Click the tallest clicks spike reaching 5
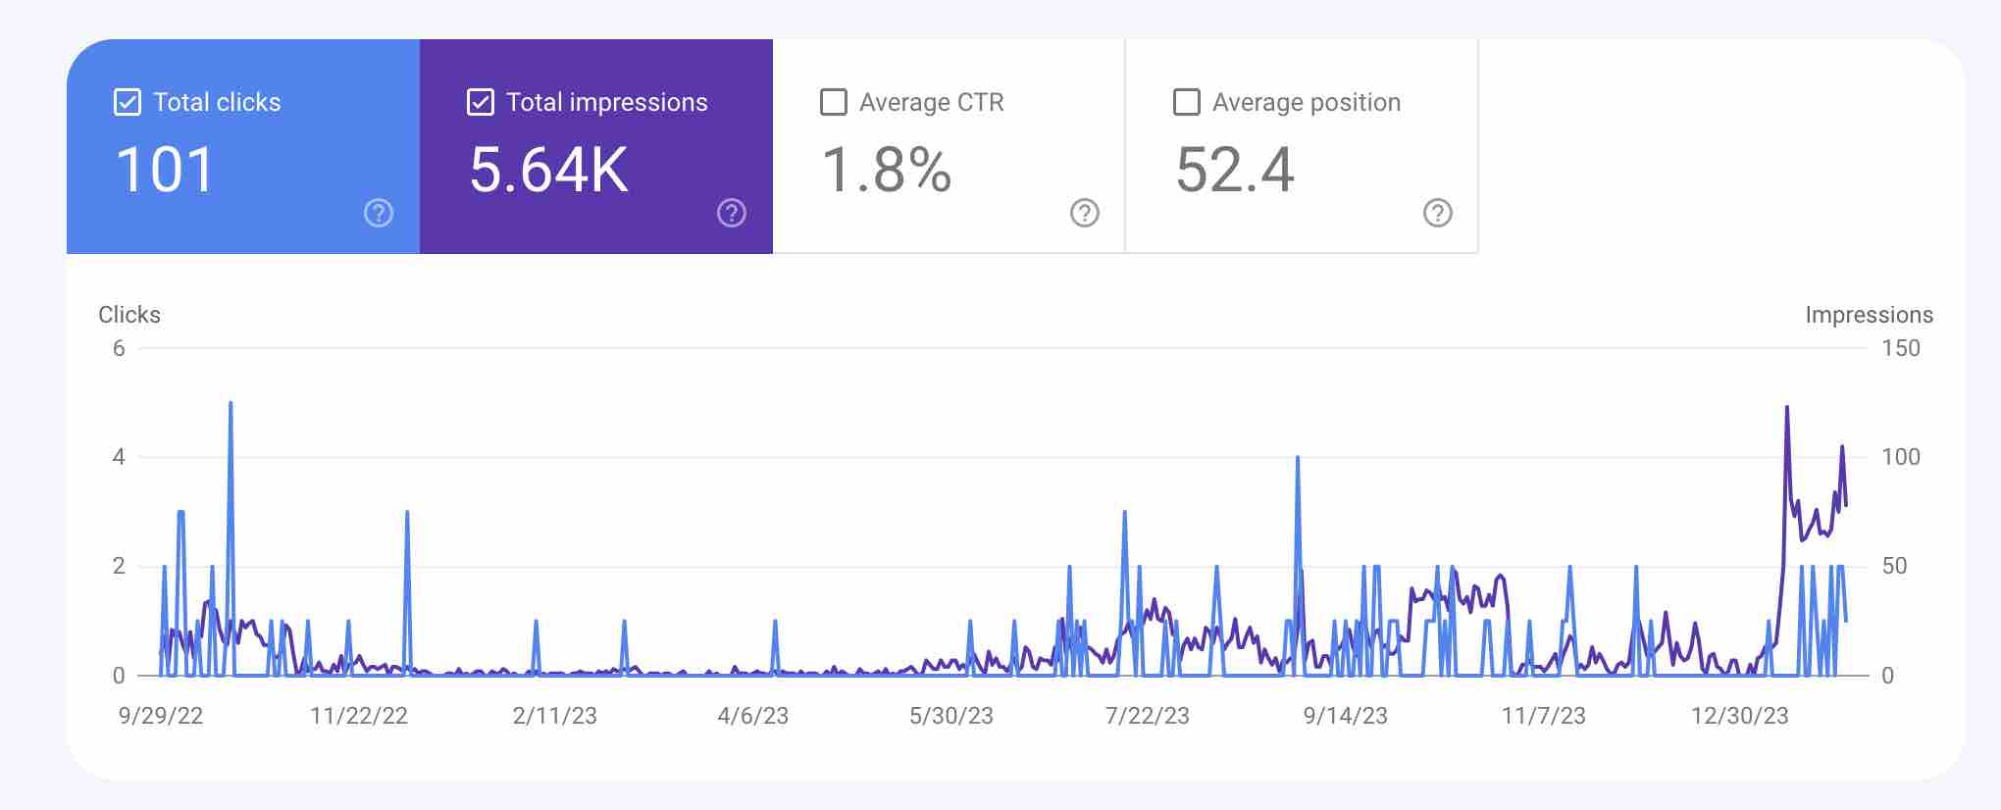 [231, 404]
